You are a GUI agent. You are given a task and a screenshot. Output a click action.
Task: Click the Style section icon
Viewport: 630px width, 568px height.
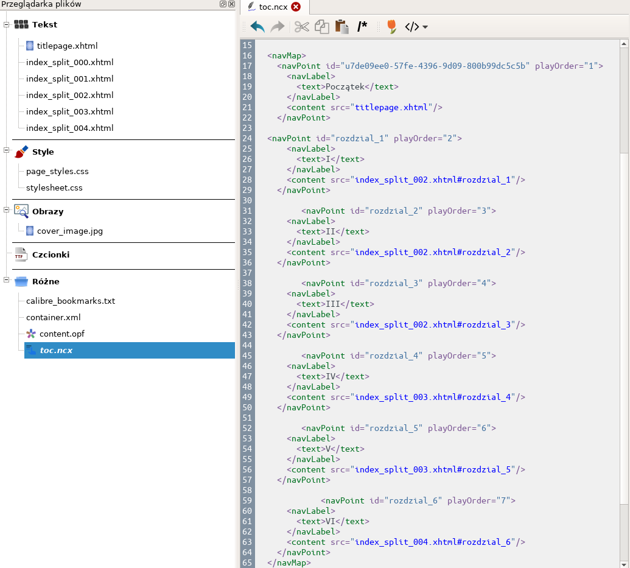[x=21, y=152]
